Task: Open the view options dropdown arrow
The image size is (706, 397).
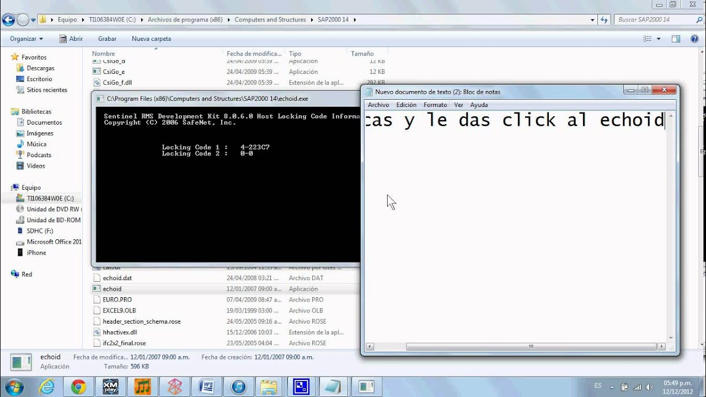Action: (x=659, y=39)
